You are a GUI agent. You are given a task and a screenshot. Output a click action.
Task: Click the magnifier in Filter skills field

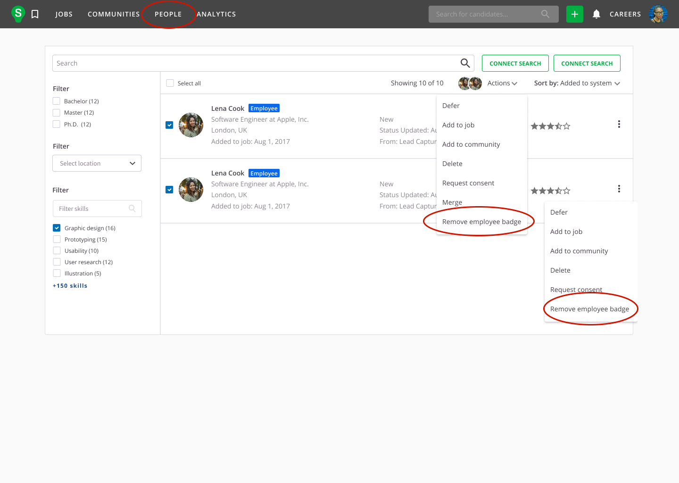pos(132,208)
